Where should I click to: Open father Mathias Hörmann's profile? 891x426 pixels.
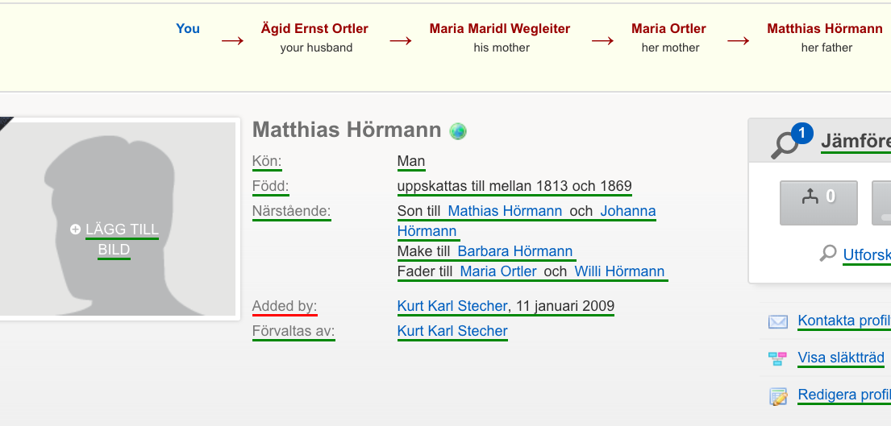tap(505, 211)
